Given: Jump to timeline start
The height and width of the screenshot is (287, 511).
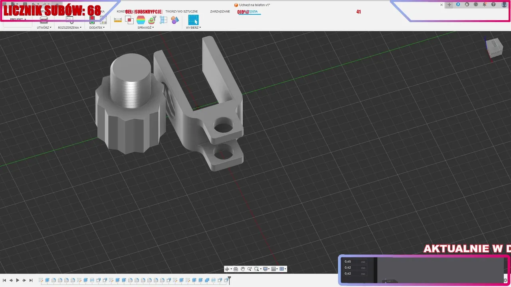Looking at the screenshot, I should pos(4,281).
